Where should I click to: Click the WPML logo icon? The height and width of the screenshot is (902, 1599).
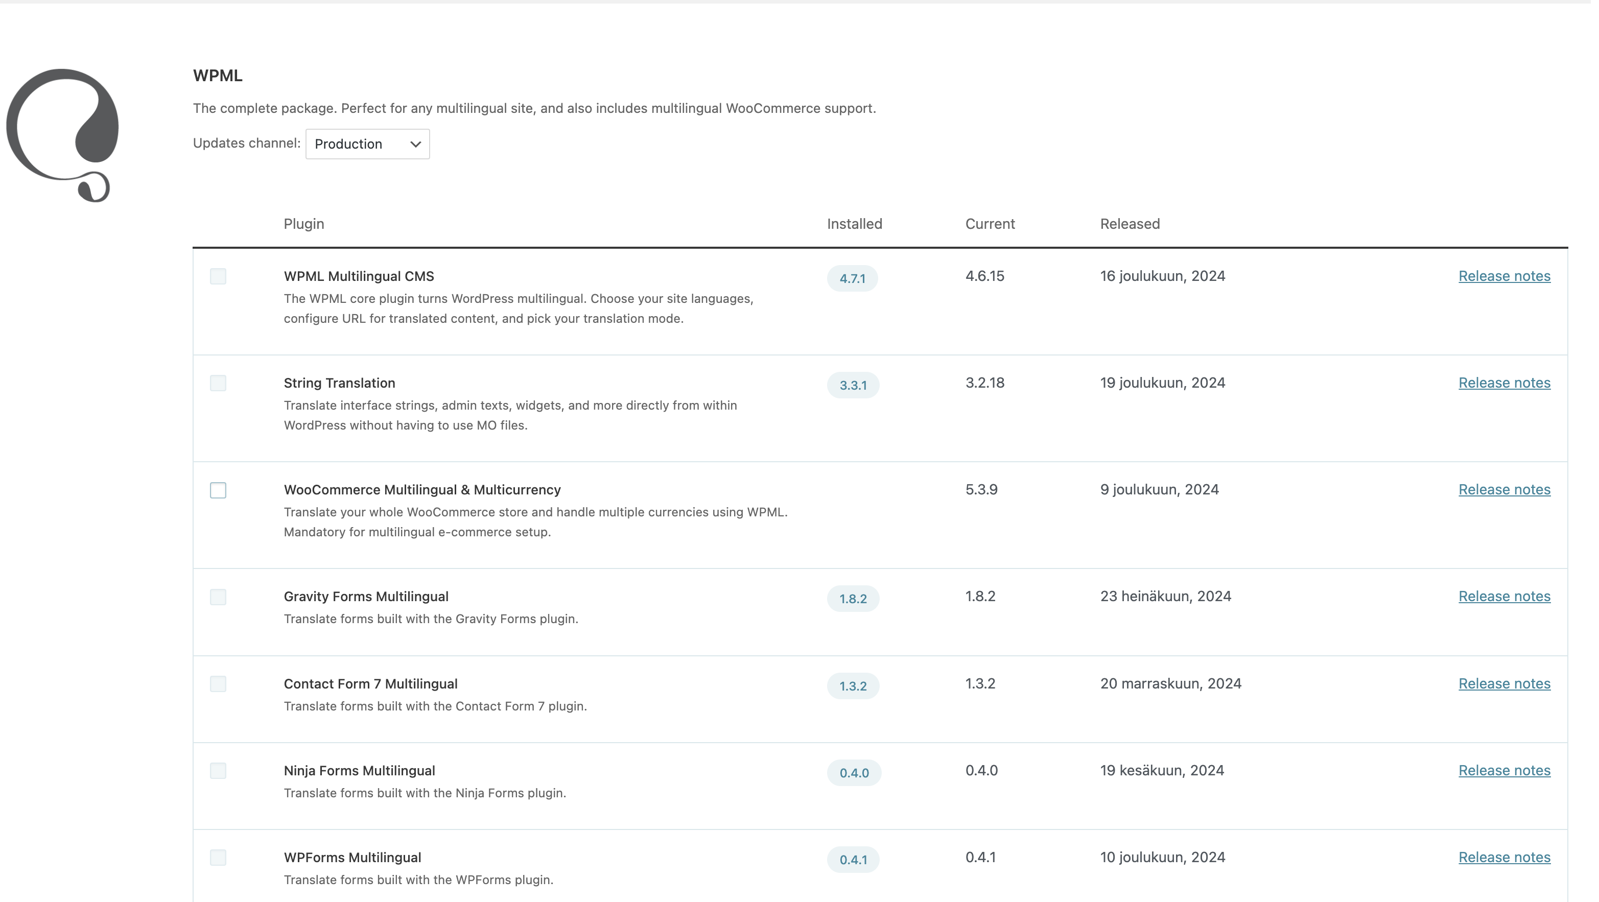click(x=63, y=135)
